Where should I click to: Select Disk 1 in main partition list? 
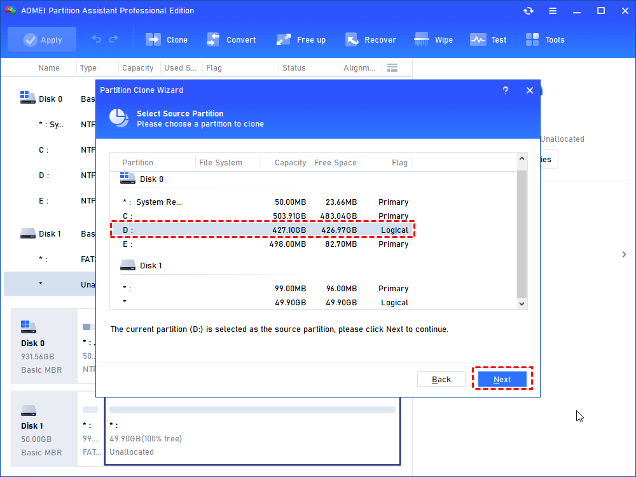[x=50, y=234]
